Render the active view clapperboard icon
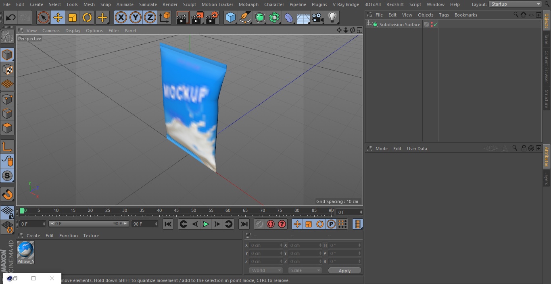This screenshot has width=551, height=284. (x=183, y=17)
